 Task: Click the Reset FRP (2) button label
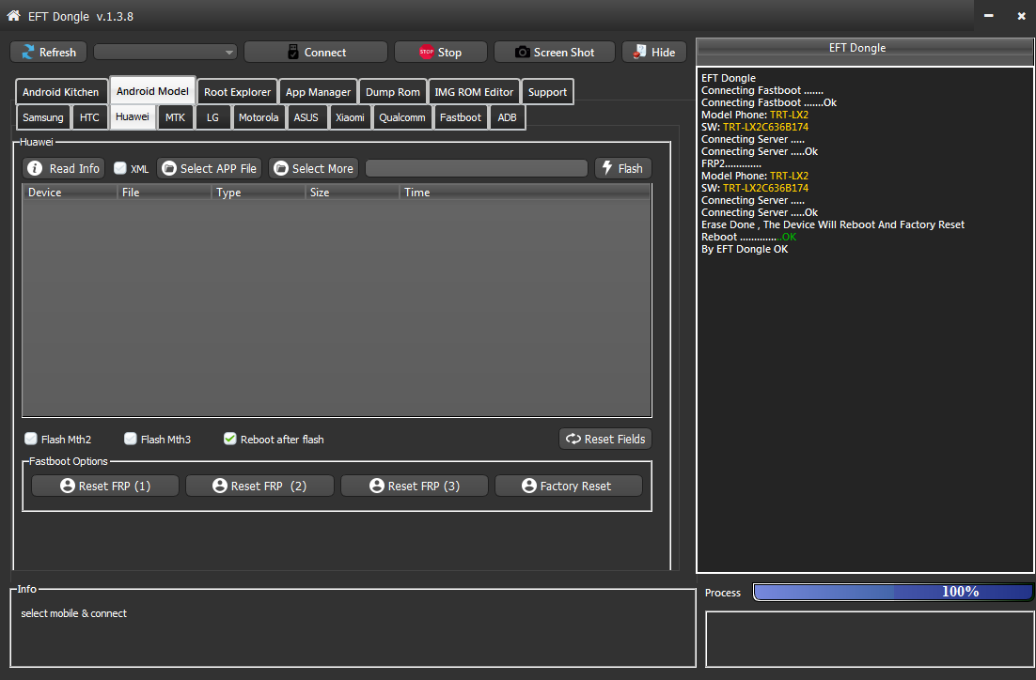tap(268, 486)
